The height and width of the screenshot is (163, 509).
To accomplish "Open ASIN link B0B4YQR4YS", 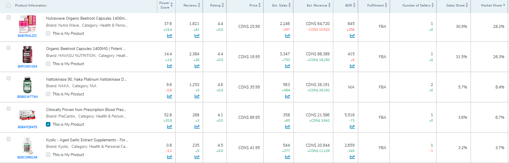I will (x=27, y=127).
